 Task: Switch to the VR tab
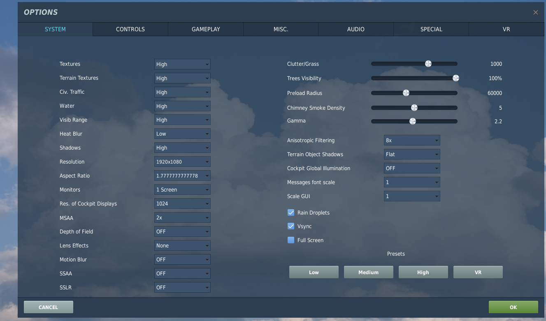[507, 29]
